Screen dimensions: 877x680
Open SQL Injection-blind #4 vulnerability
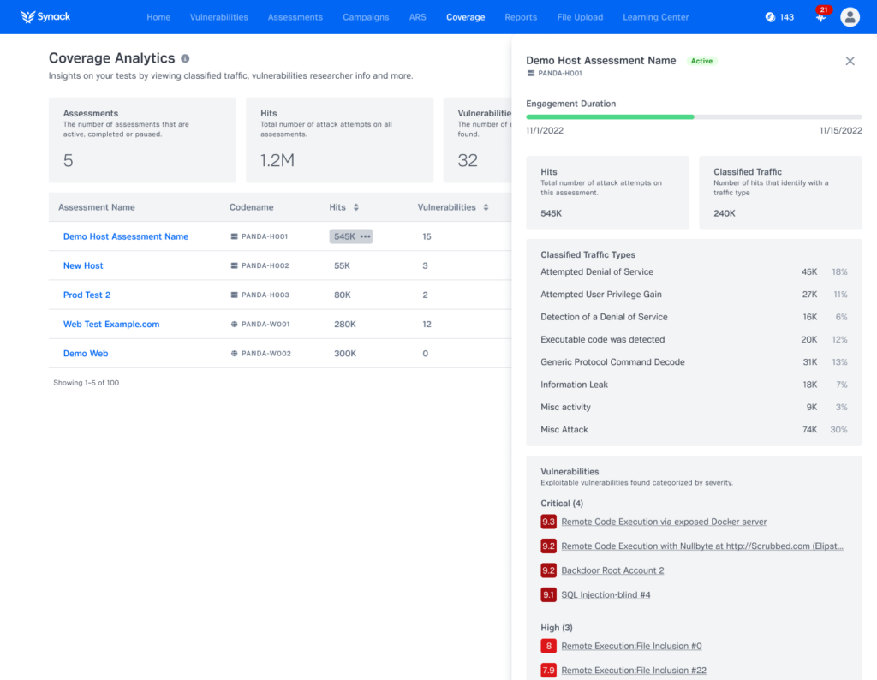[x=606, y=595]
